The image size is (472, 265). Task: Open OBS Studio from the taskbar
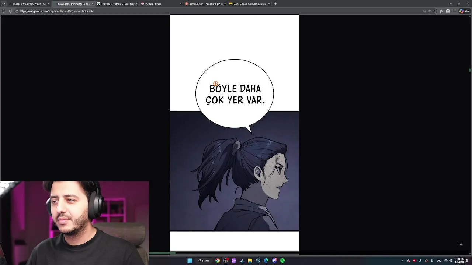(226, 261)
